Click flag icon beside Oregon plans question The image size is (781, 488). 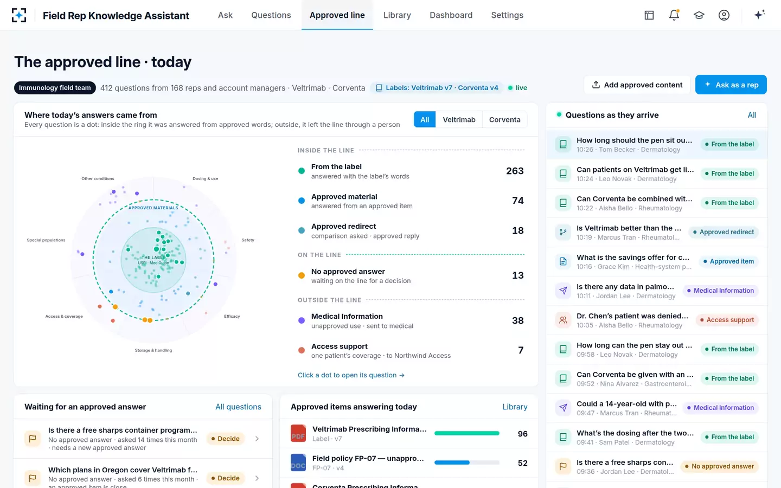point(33,478)
